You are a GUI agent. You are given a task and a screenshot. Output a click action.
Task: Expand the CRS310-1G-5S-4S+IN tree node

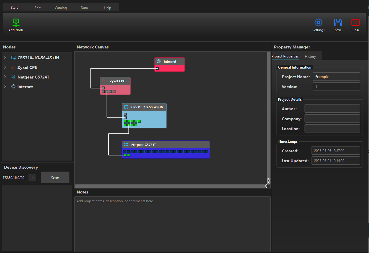pos(5,58)
